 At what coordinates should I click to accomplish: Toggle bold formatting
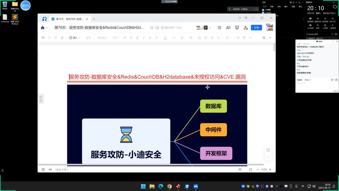point(137,38)
